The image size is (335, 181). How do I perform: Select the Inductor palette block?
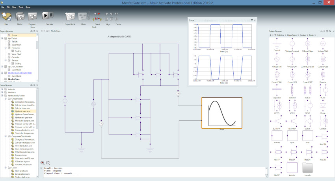[x=292, y=90]
